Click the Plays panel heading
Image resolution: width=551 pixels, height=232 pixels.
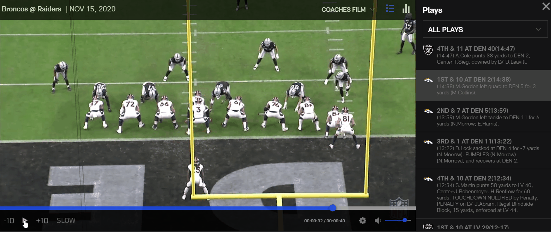click(432, 10)
